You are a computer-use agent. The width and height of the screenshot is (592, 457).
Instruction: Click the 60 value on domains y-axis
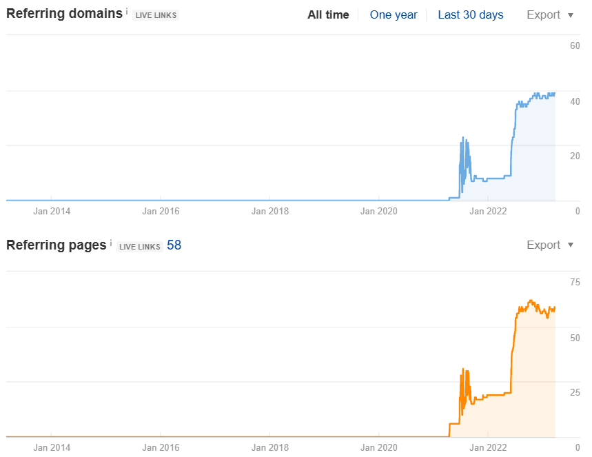coord(574,46)
